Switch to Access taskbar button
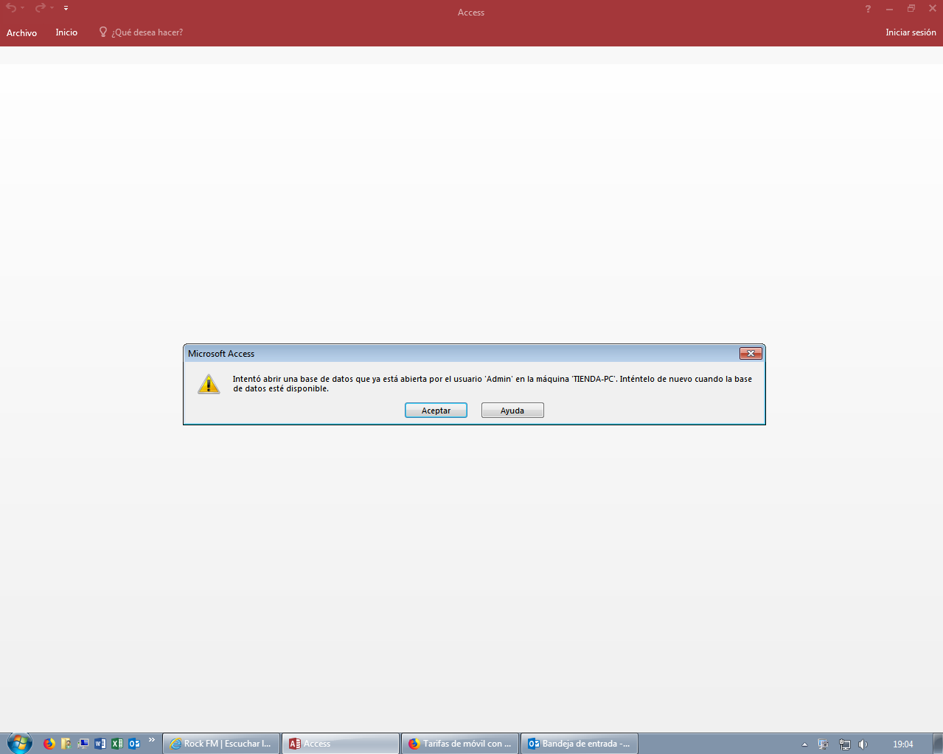 pyautogui.click(x=341, y=744)
